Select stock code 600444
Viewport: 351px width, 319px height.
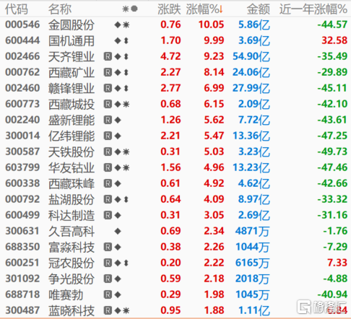[22, 40]
